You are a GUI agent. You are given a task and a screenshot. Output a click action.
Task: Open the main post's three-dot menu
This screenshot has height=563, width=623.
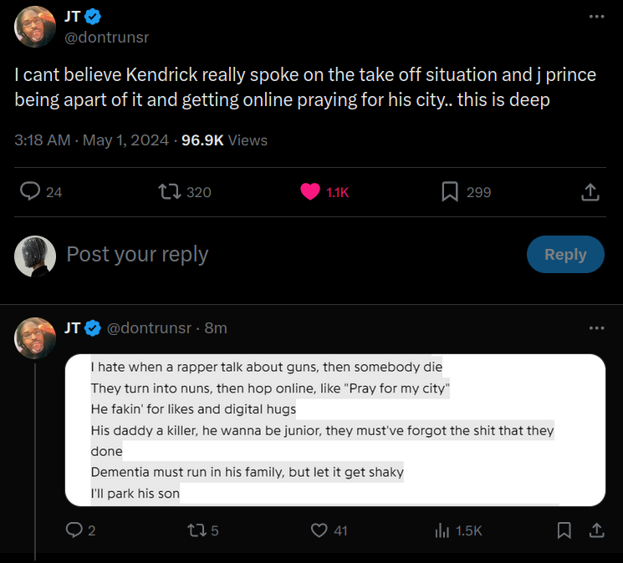(595, 17)
